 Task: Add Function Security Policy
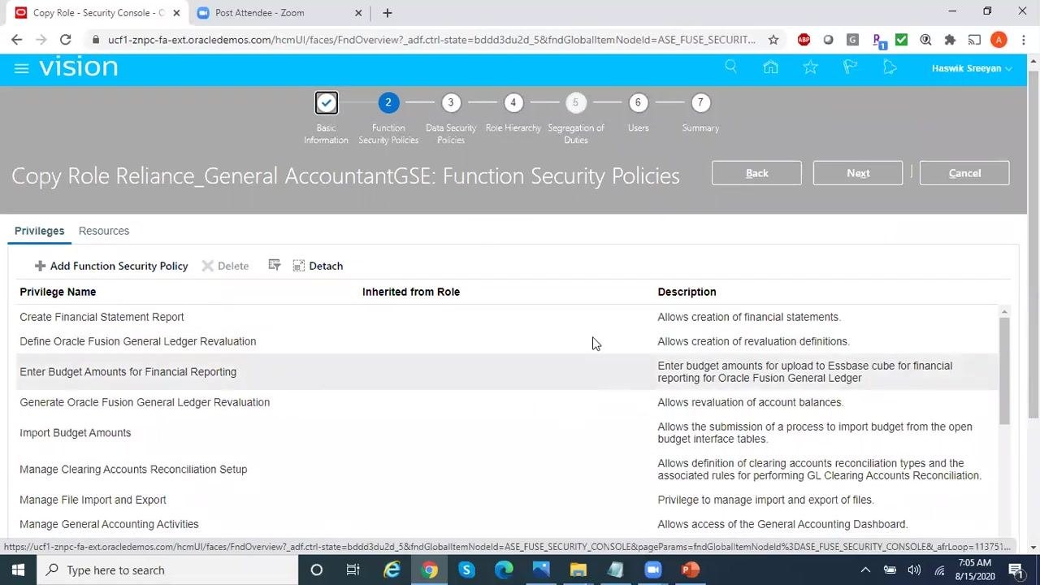coord(111,266)
